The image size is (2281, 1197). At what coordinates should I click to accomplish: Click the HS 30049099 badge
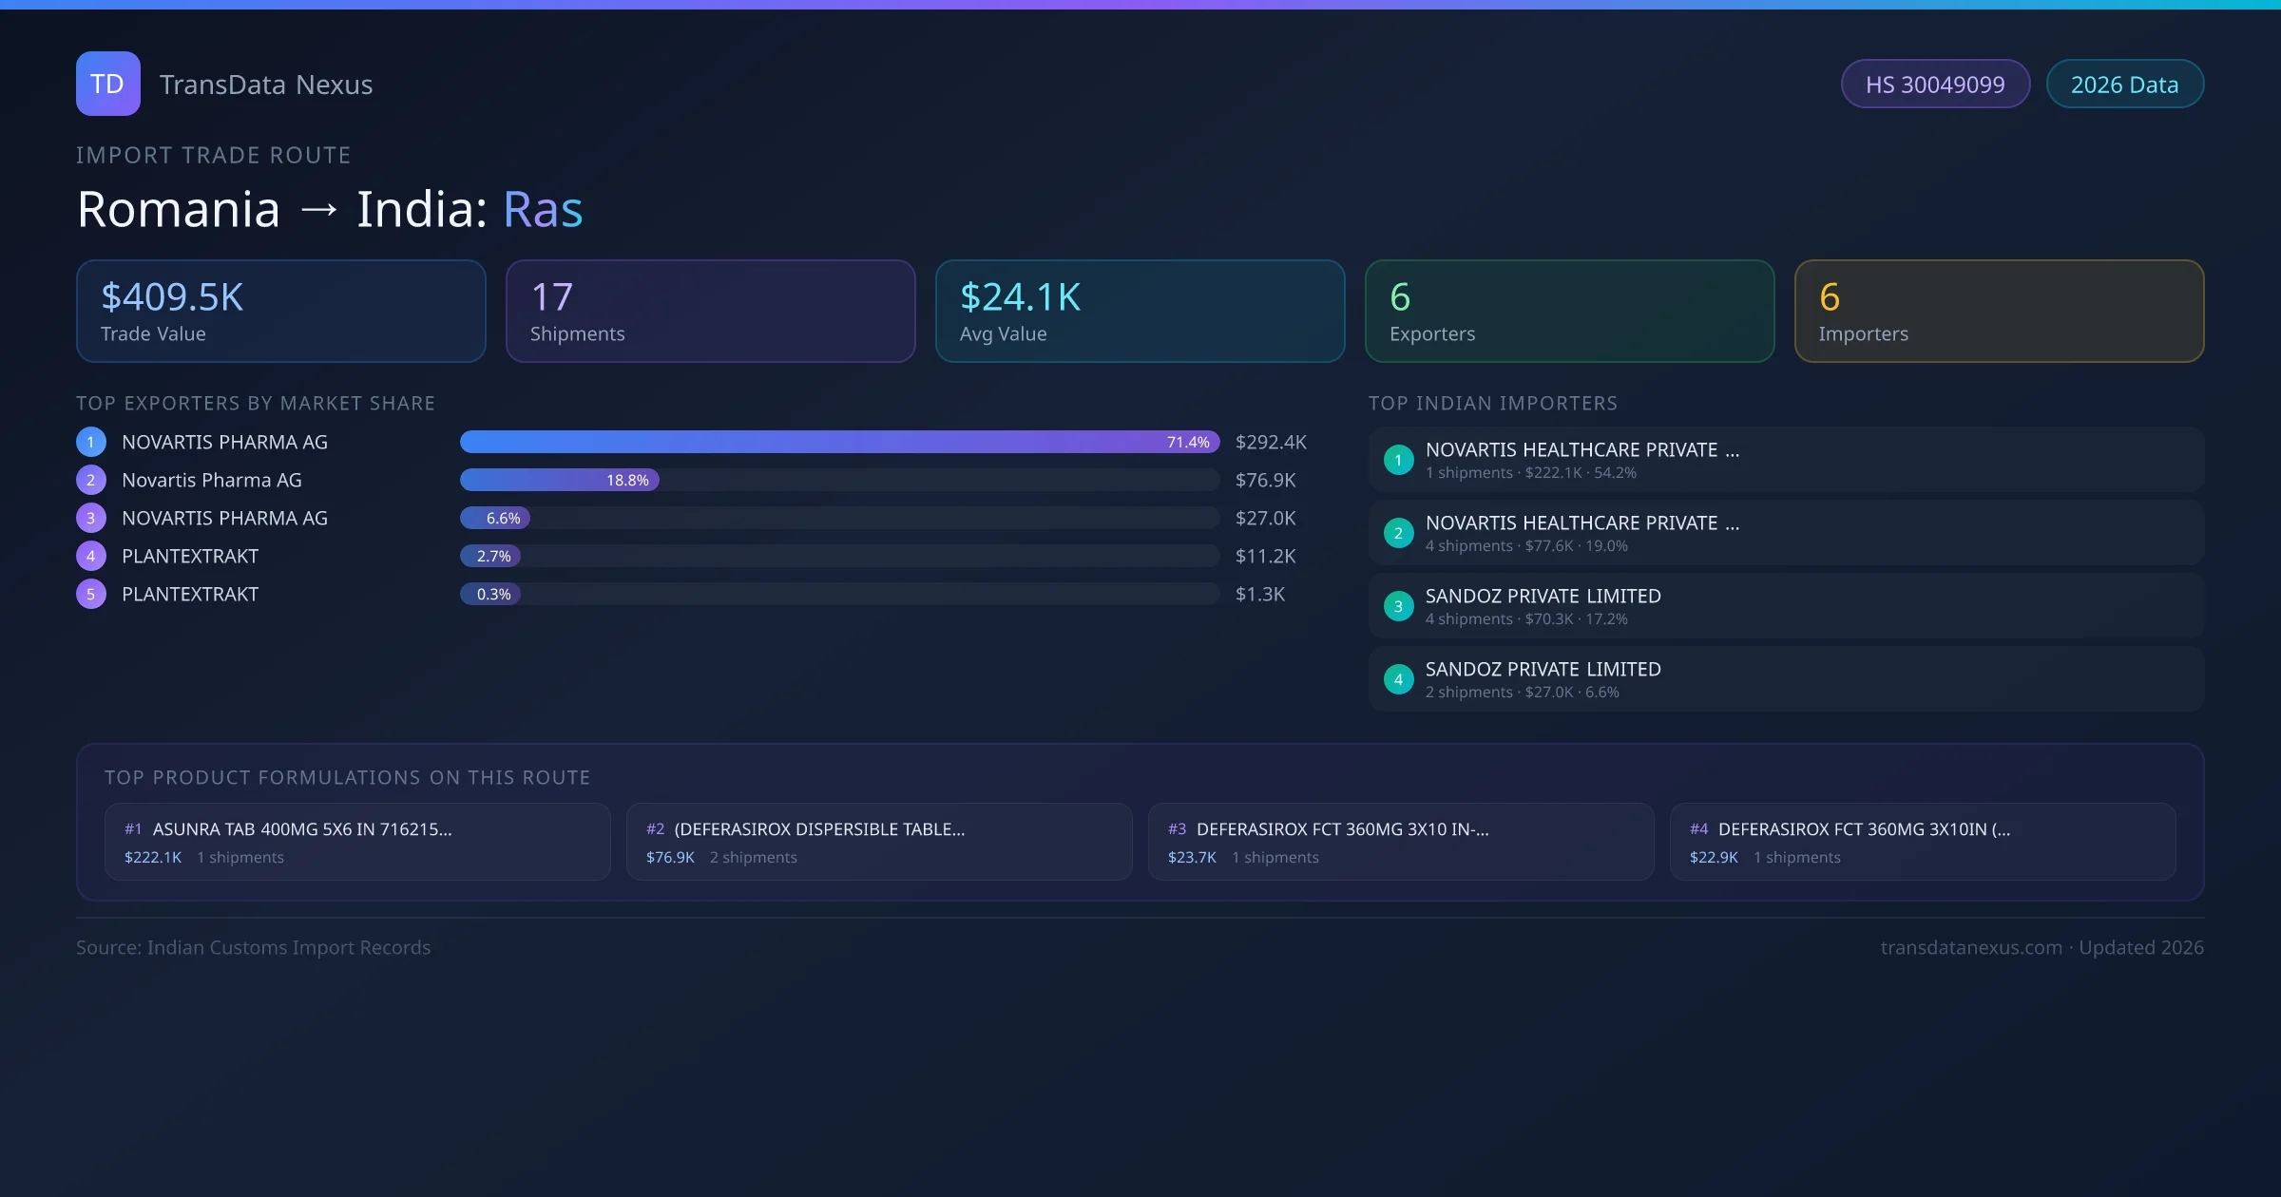[x=1935, y=85]
